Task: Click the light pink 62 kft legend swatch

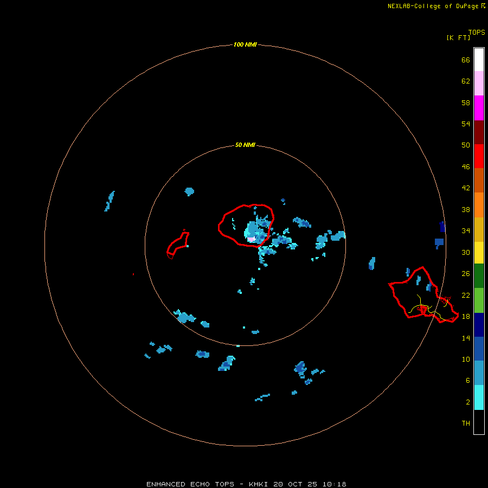Action: tap(479, 83)
